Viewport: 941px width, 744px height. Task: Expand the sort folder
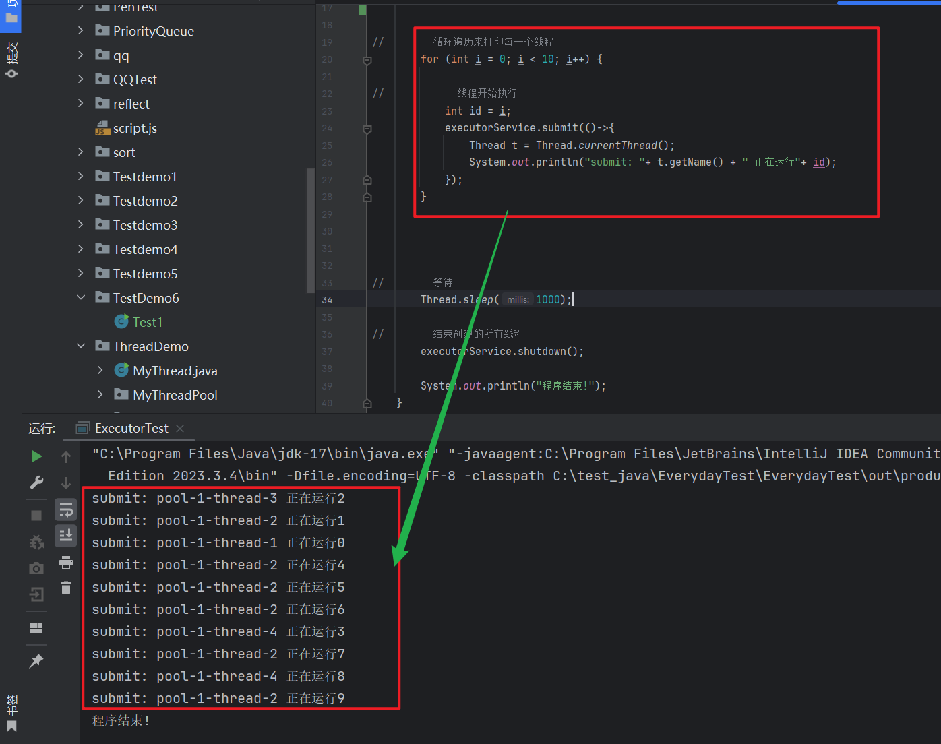click(81, 152)
